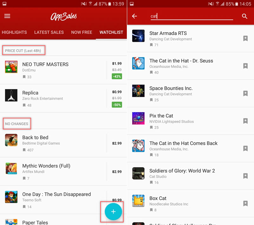Bookmark Star Armada RTS to watchlist
Image resolution: width=254 pixels, height=225 pixels.
(245, 39)
